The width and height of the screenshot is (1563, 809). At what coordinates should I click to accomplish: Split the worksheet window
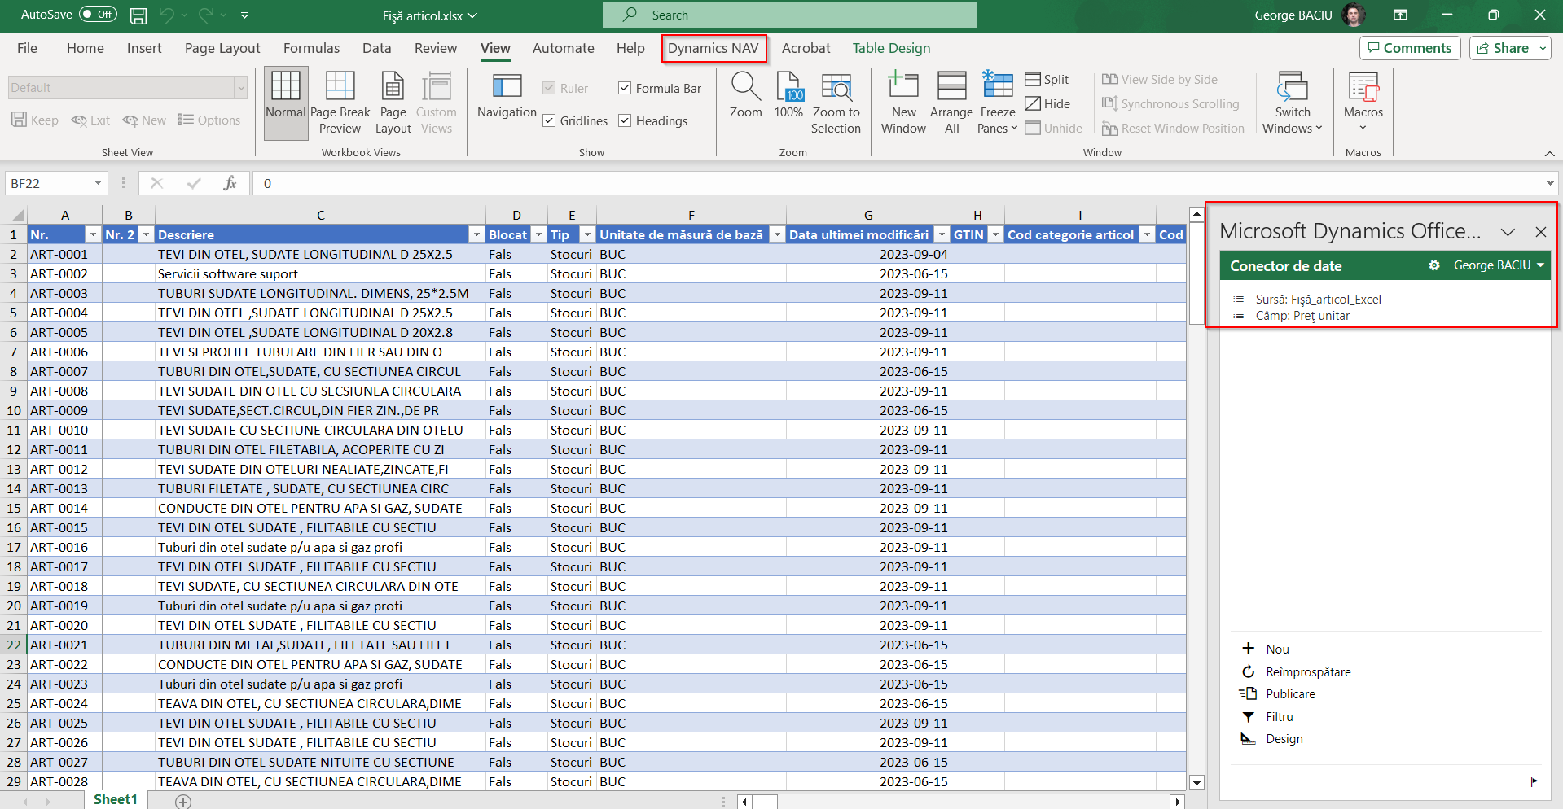point(1047,79)
